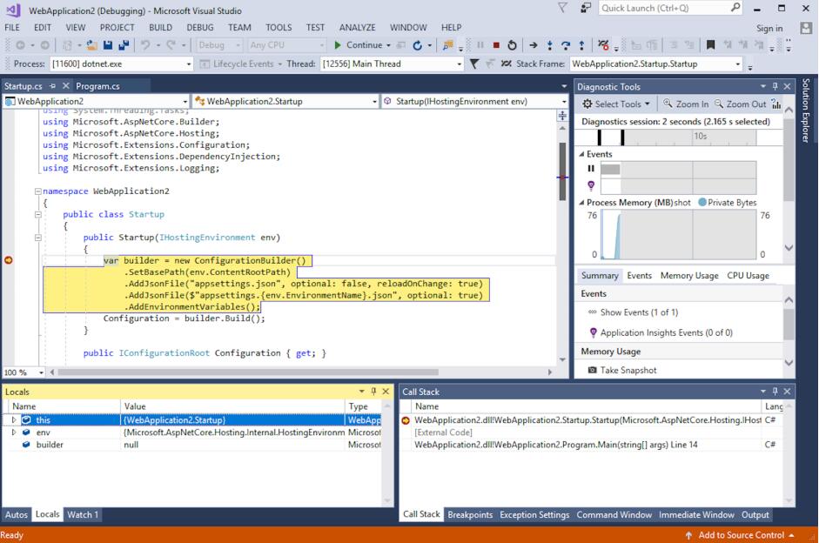
Task: Open the Select Tools dropdown
Action: click(617, 104)
